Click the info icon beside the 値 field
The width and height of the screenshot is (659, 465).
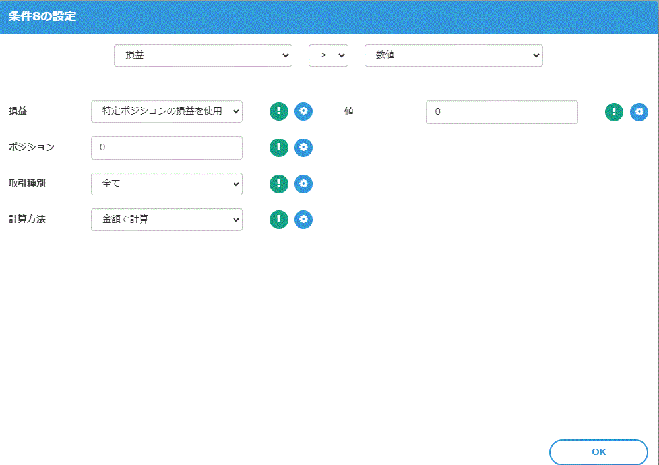[x=613, y=112]
